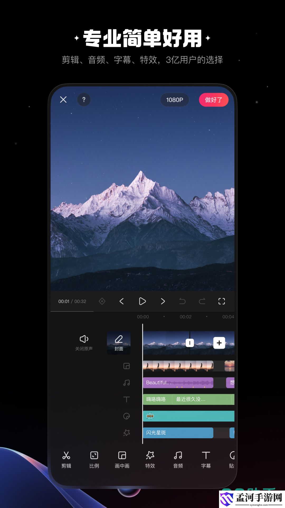This screenshot has height=508, width=285.
Task: Open the 特效 effects tool
Action: (x=150, y=460)
